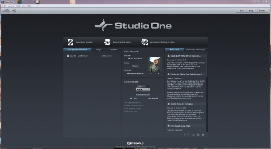Select the Zuletzt geöffnete Dateien tab
271x149 pixels.
pos(77,50)
